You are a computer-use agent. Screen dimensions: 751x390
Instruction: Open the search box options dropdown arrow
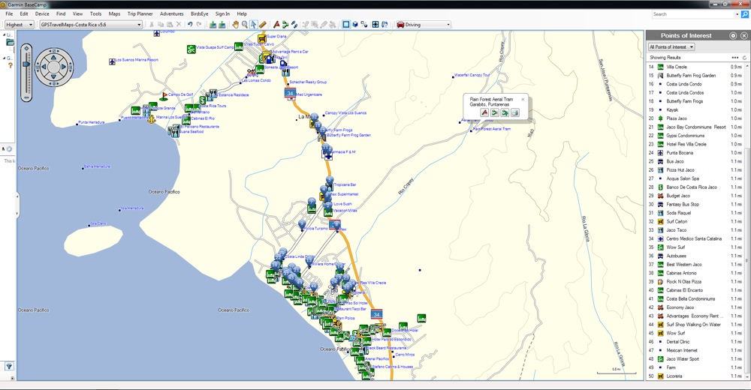(x=737, y=14)
